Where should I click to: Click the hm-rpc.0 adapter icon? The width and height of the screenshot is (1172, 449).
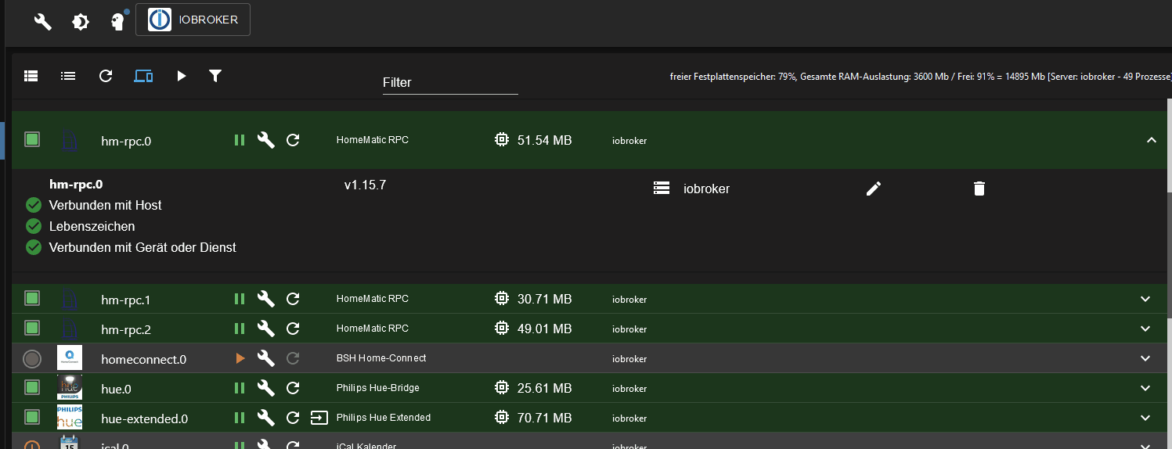tap(70, 141)
